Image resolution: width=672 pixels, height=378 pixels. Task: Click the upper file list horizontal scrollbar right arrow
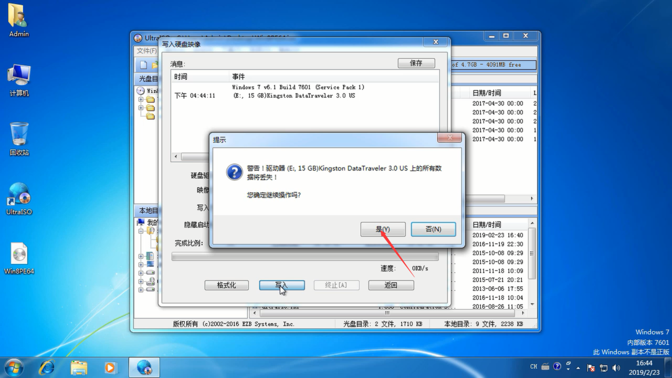(532, 199)
